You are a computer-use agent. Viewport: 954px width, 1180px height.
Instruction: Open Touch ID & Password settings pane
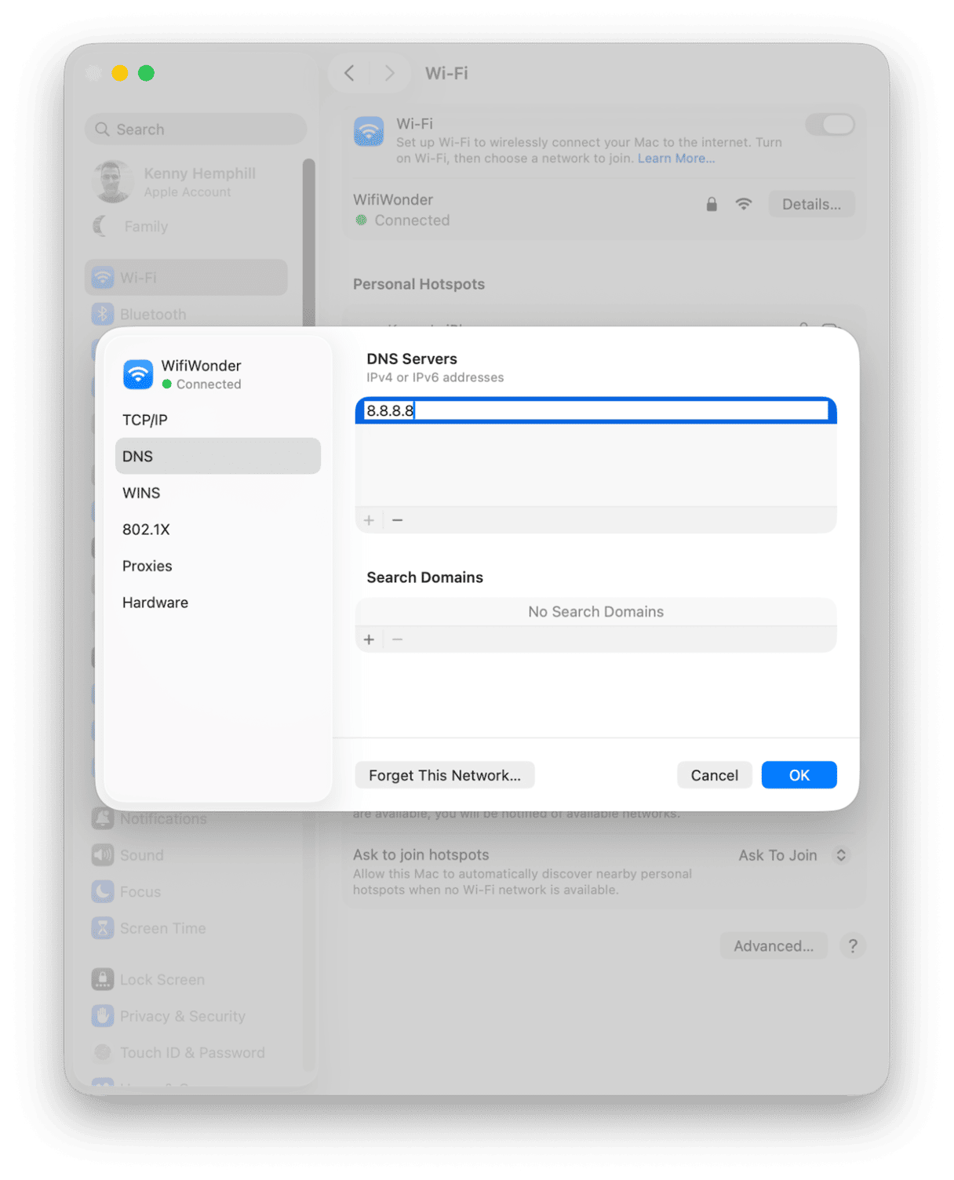[x=186, y=1052]
